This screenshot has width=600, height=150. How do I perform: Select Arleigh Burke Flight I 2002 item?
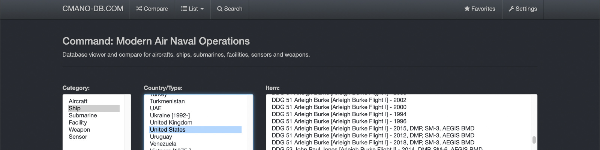point(339,100)
